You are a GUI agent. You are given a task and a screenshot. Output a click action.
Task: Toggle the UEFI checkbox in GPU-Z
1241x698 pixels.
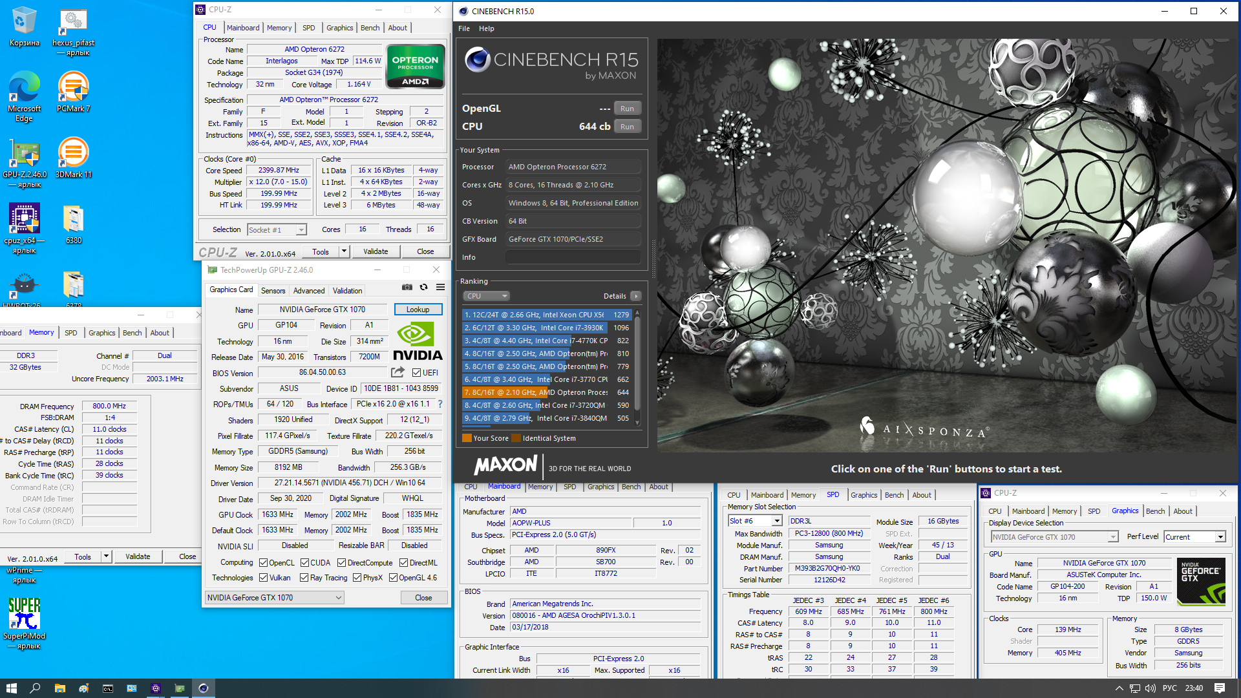coord(416,373)
